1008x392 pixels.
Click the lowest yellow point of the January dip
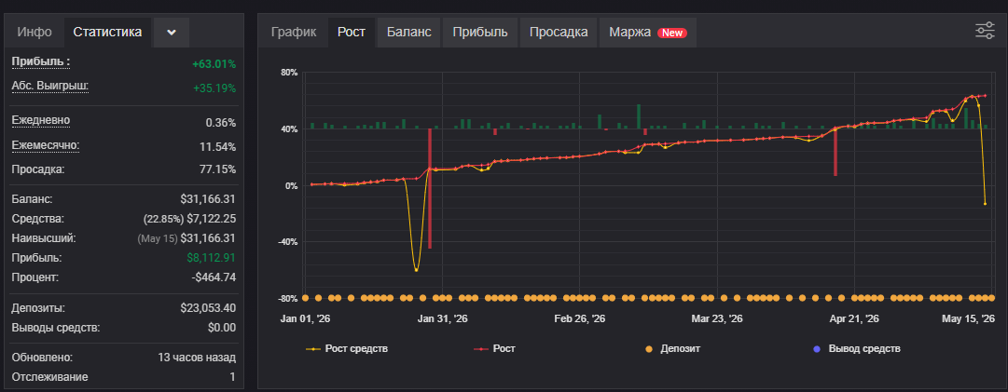417,270
